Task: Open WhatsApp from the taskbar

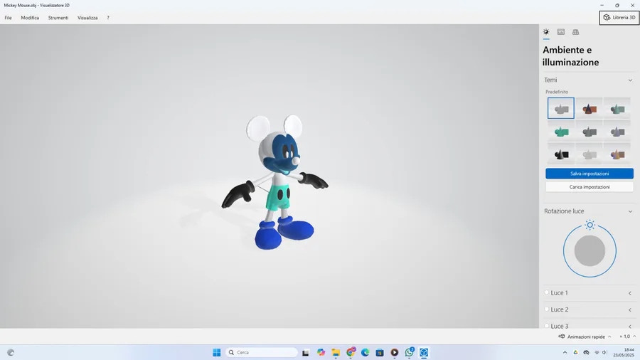Action: (410, 352)
